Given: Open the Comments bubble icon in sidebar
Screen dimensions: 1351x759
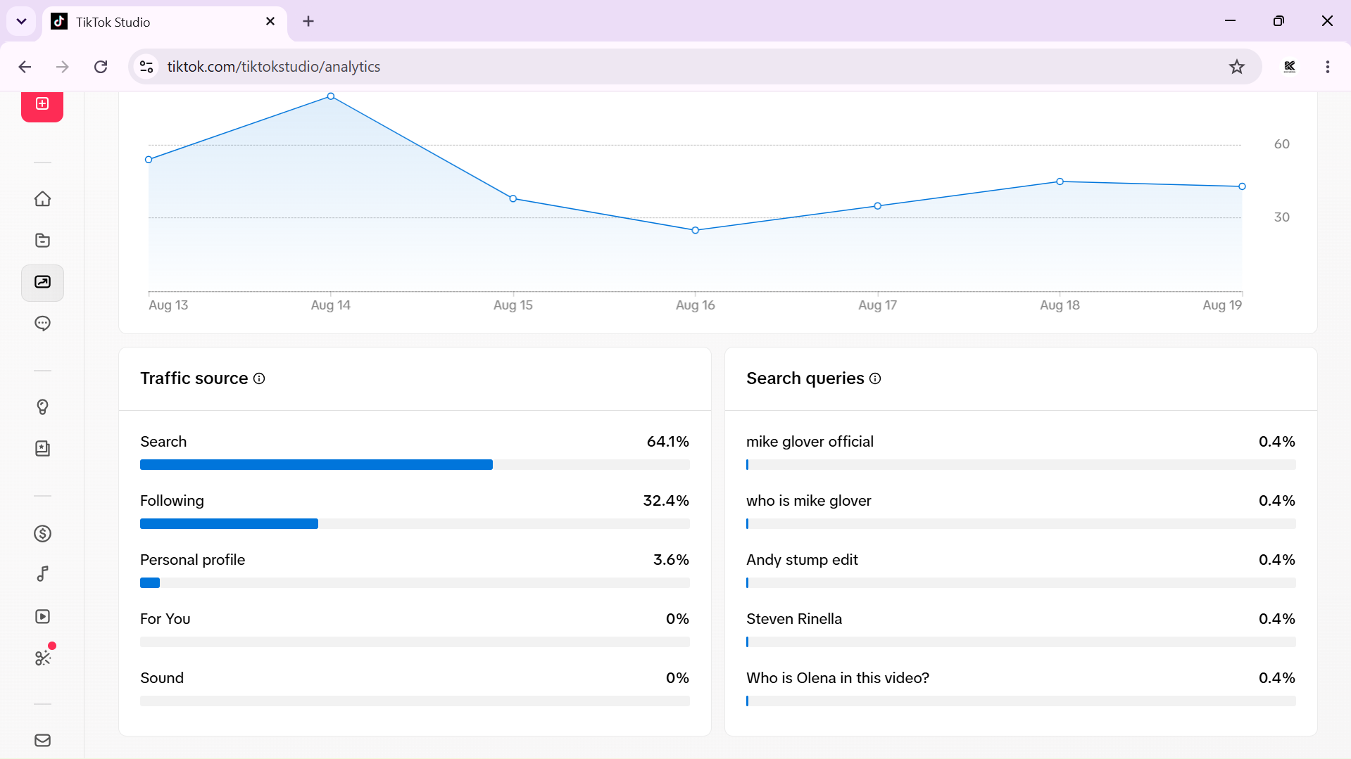Looking at the screenshot, I should coord(42,324).
